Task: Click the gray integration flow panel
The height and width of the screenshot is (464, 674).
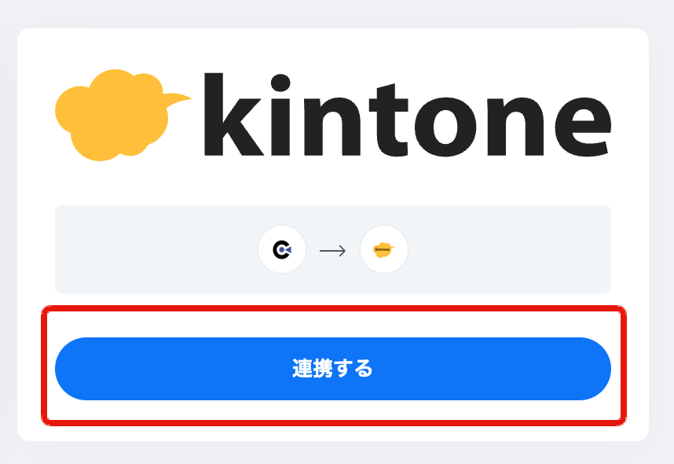Action: pos(333,249)
